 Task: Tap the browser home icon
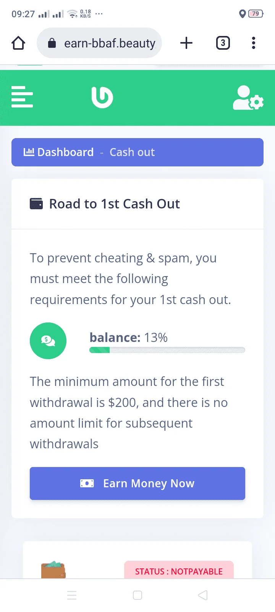(18, 43)
